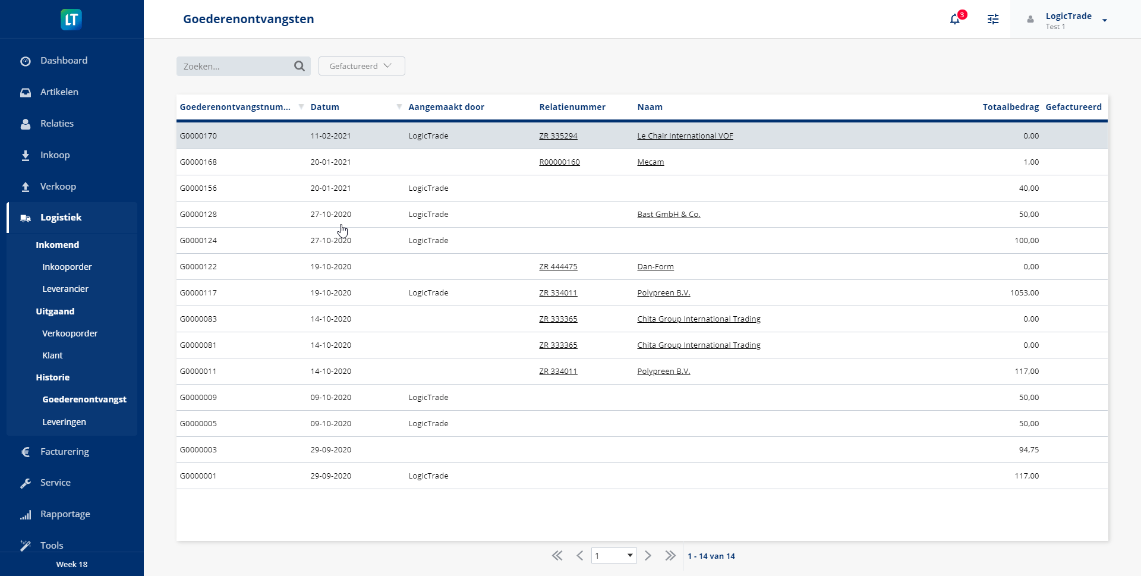Navigate to Dashboard in sidebar
This screenshot has height=576, width=1141.
coord(64,61)
